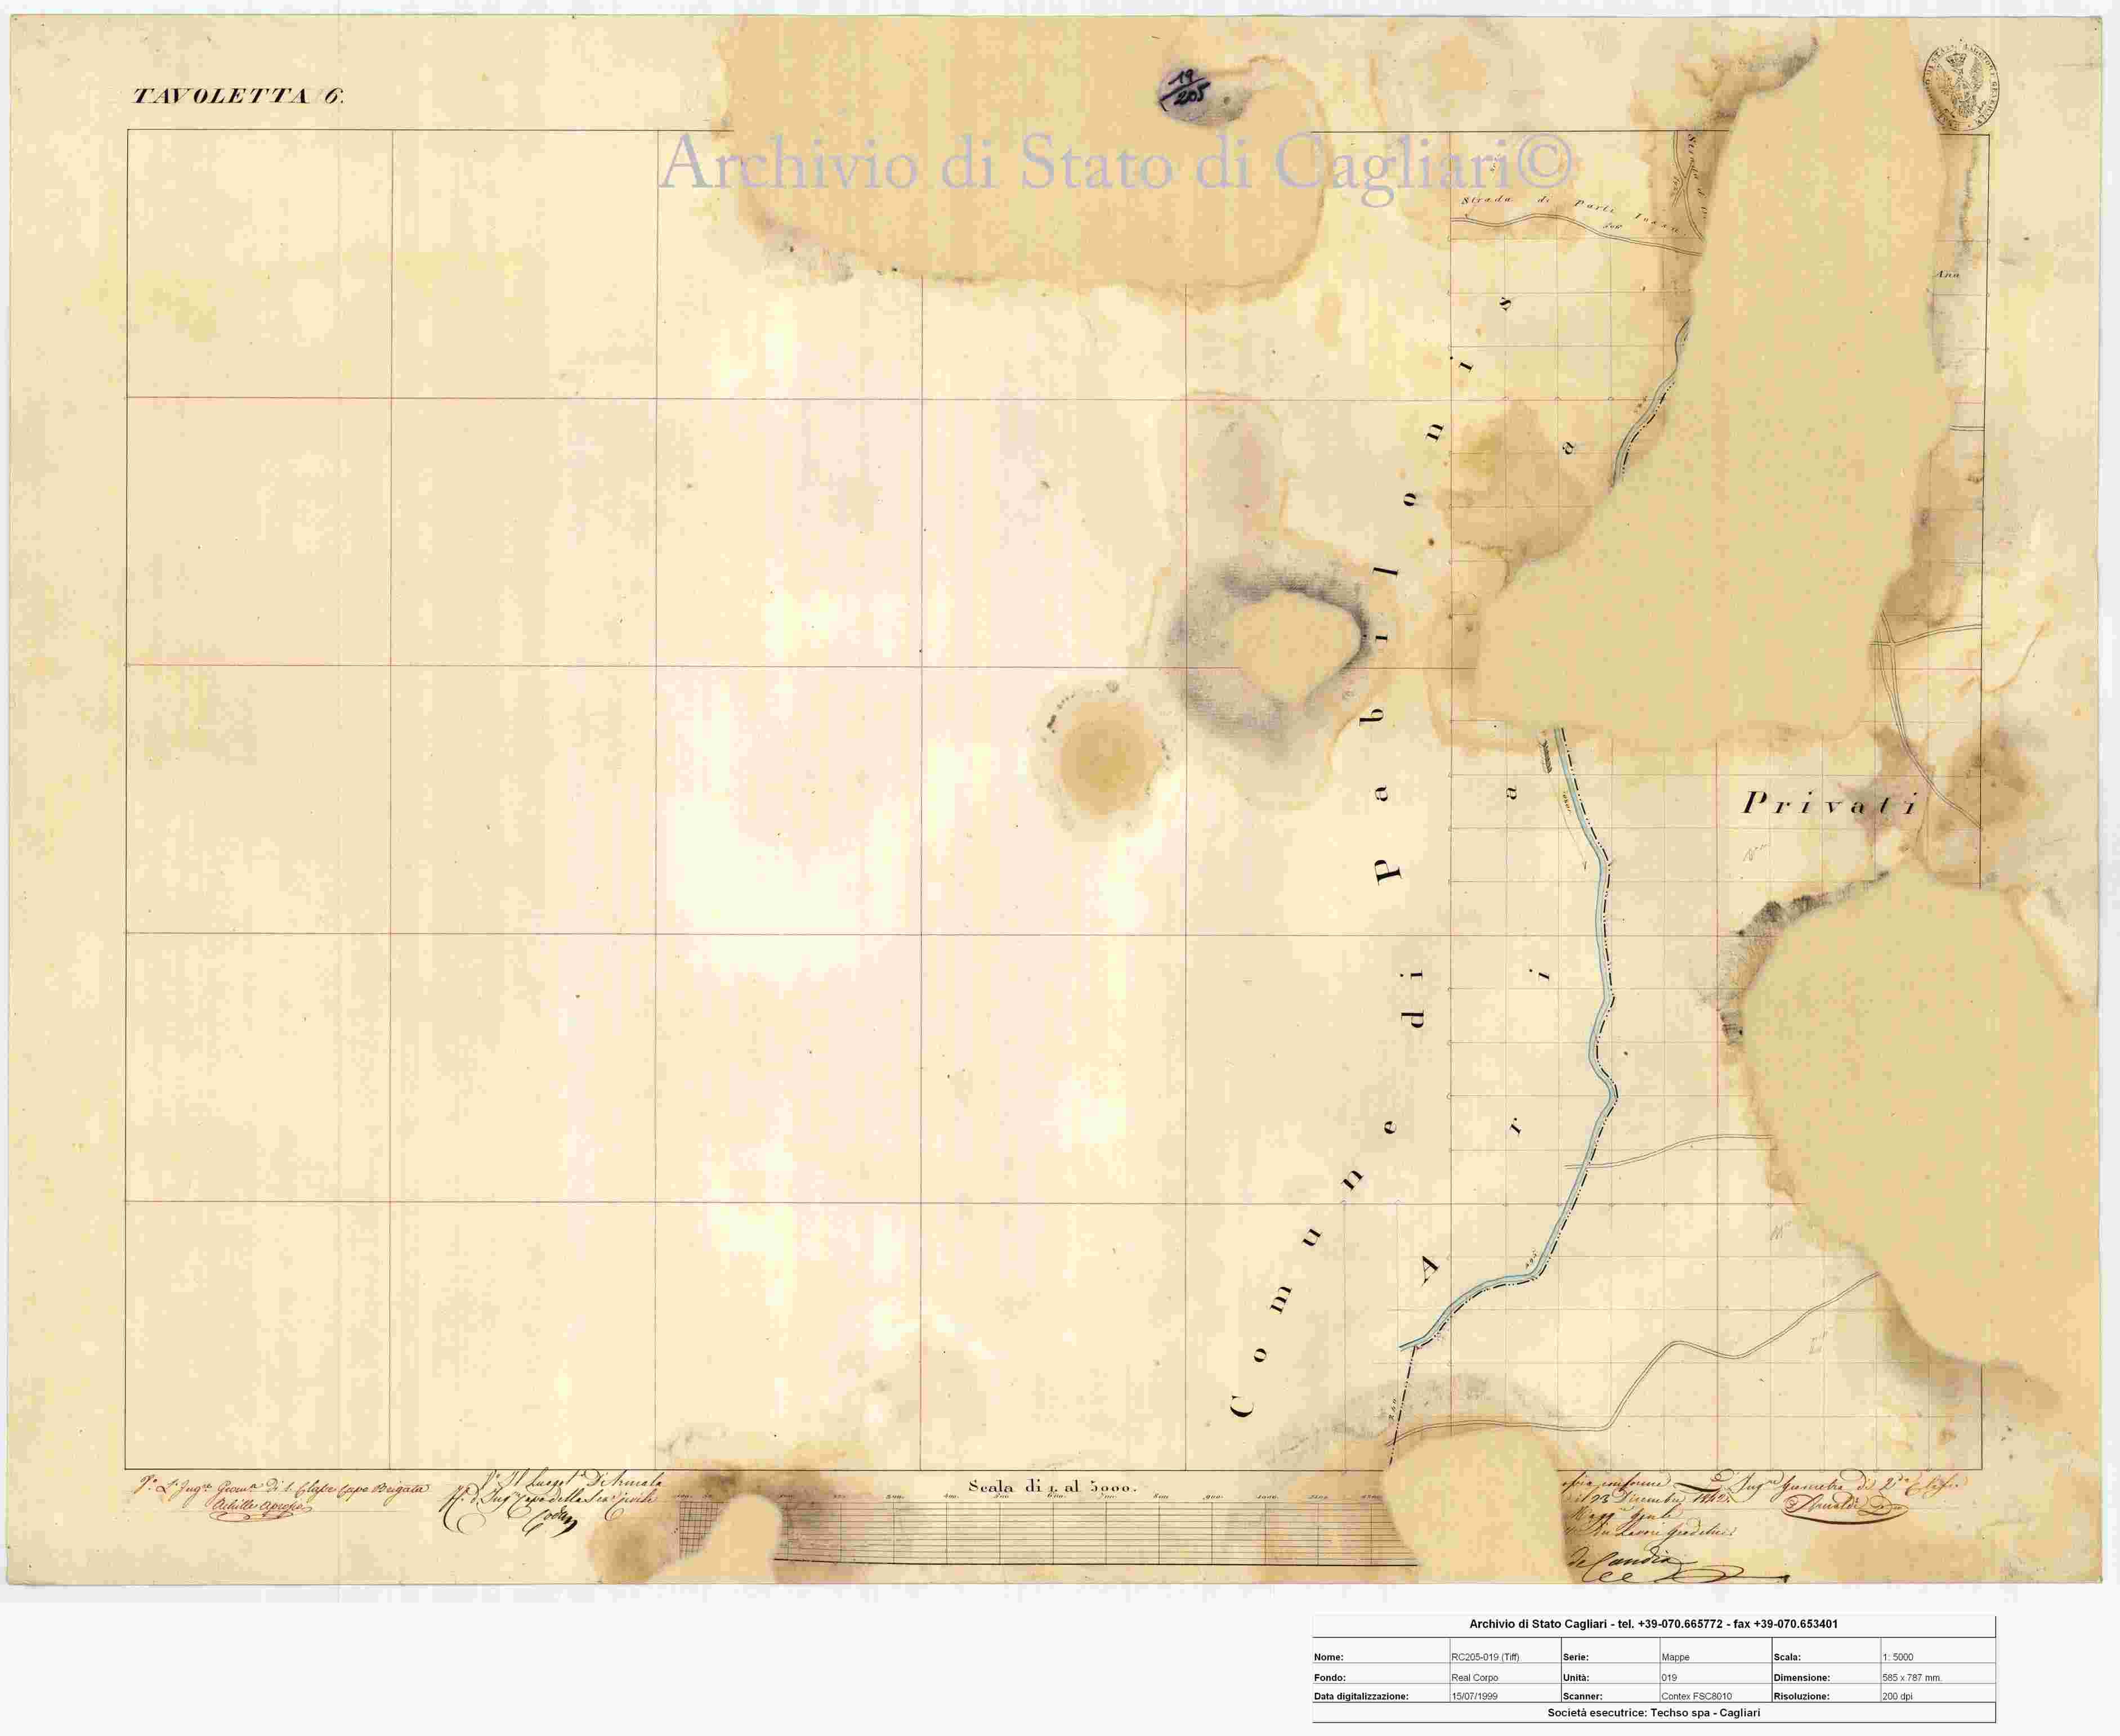
Task: Click the 'Contex FSC8010' scanner value
Action: (x=1696, y=1696)
